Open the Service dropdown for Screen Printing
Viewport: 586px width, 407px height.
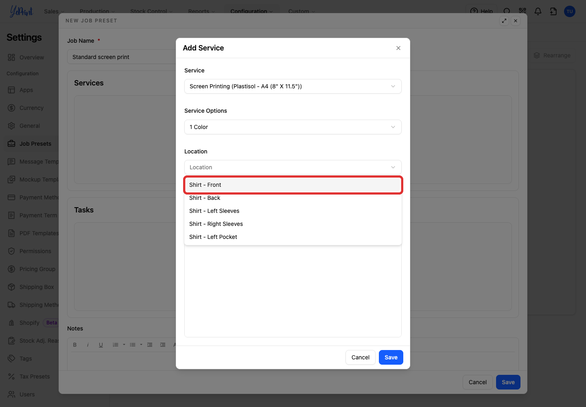point(293,86)
